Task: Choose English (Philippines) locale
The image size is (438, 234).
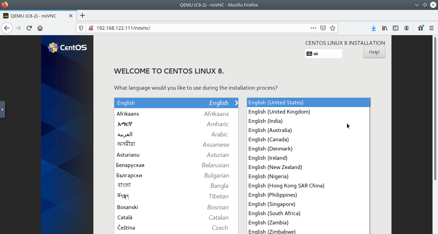Action: (x=308, y=195)
